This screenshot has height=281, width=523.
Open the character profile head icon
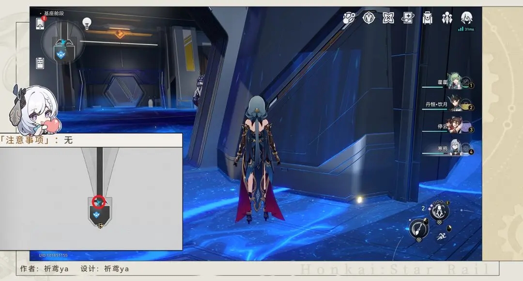(467, 18)
